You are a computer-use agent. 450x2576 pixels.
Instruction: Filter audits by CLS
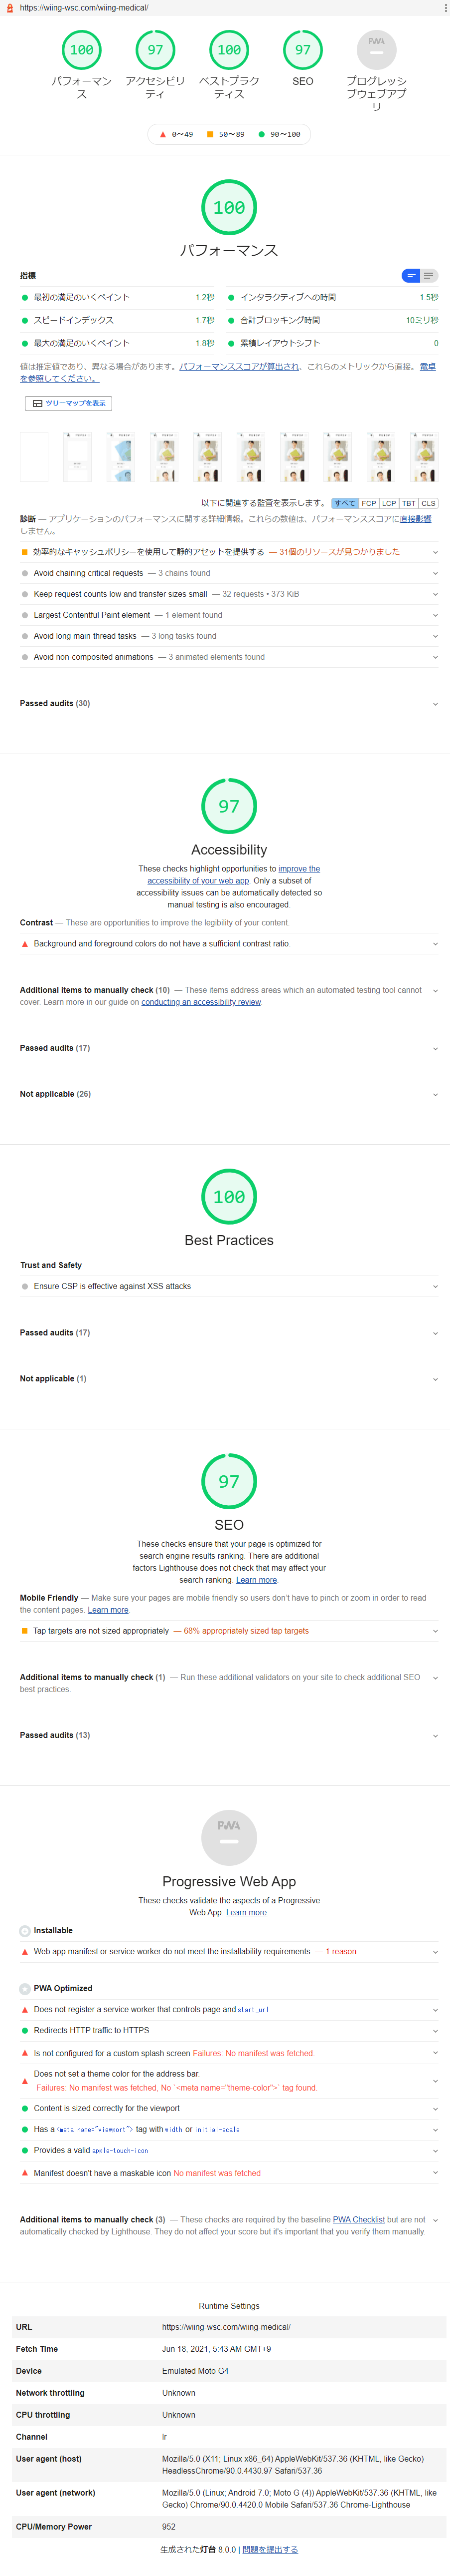click(428, 504)
